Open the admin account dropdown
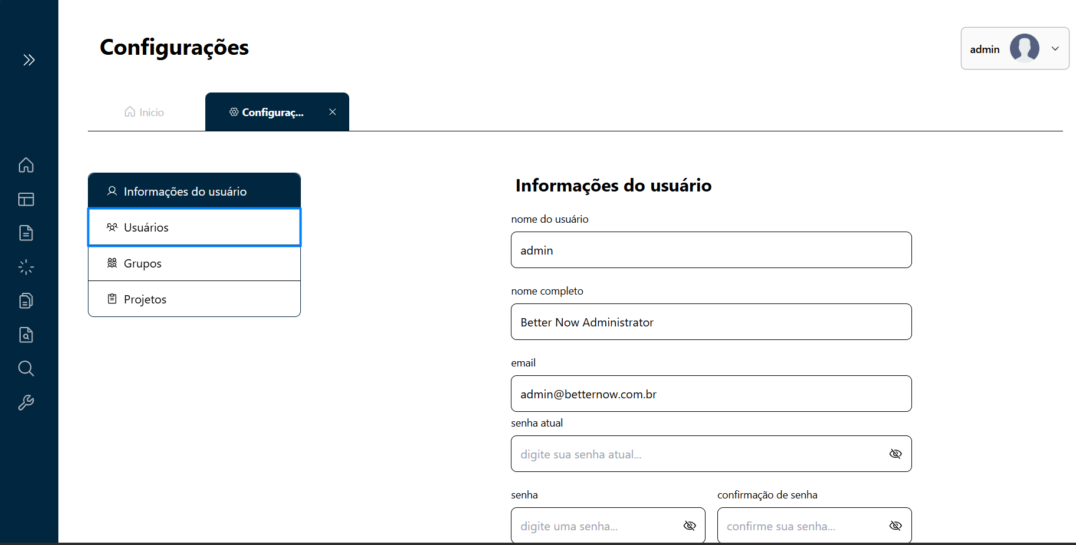 click(x=1055, y=48)
